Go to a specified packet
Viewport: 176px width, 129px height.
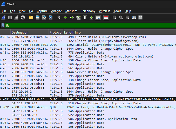(78, 17)
